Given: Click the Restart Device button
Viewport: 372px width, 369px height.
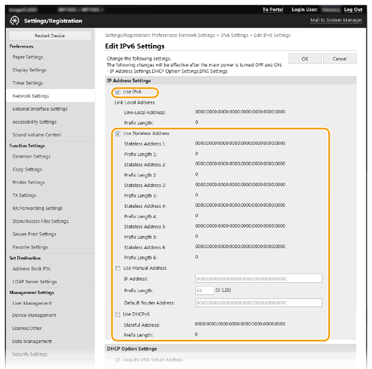Looking at the screenshot, I should coord(50,35).
